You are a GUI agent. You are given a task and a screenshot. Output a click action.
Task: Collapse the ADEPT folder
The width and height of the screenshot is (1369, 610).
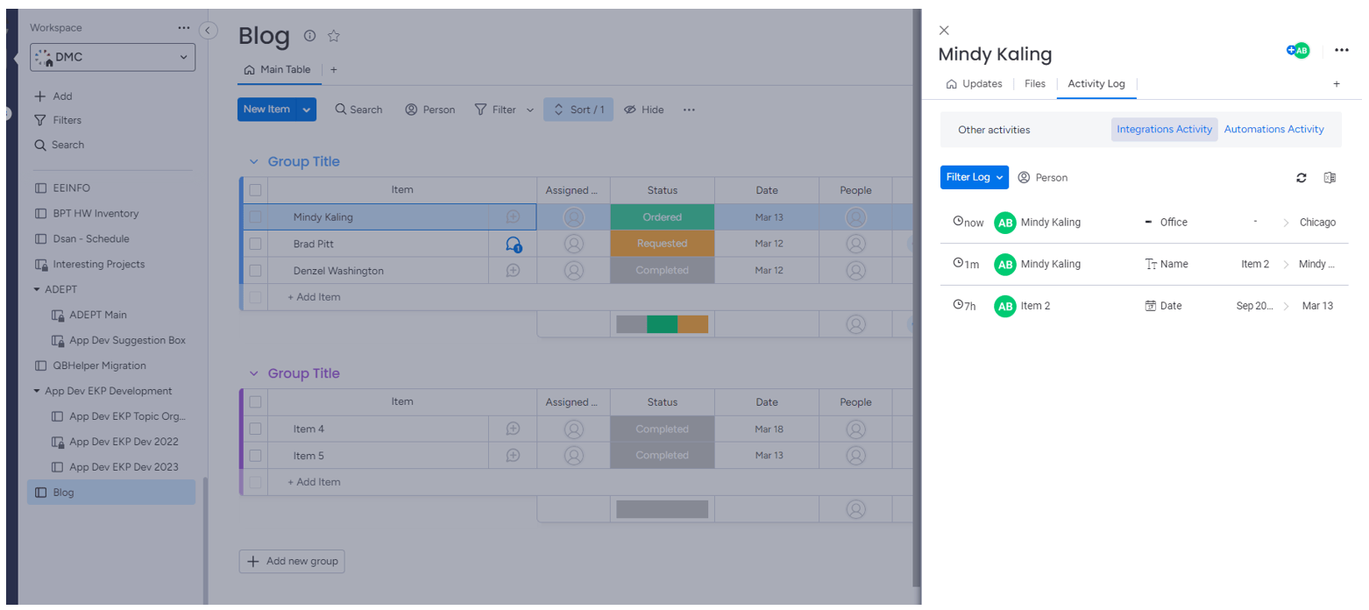[x=37, y=289]
